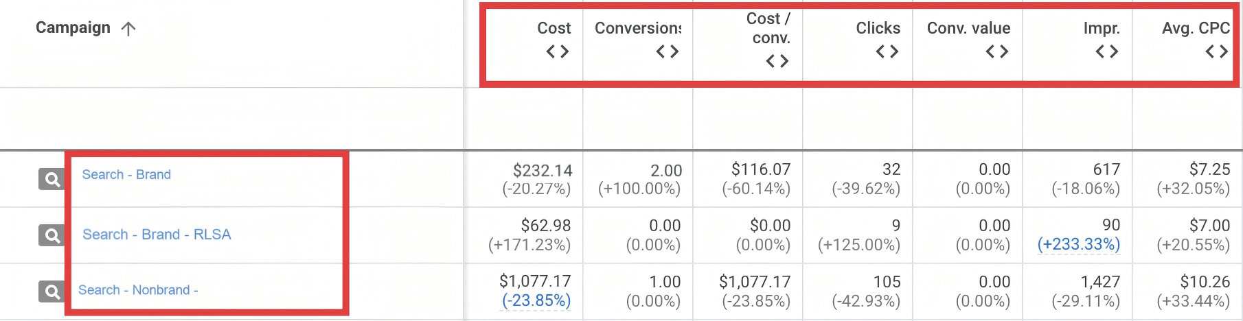The image size is (1243, 321).
Task: Click the expand arrows under Conv. value
Action: (996, 51)
